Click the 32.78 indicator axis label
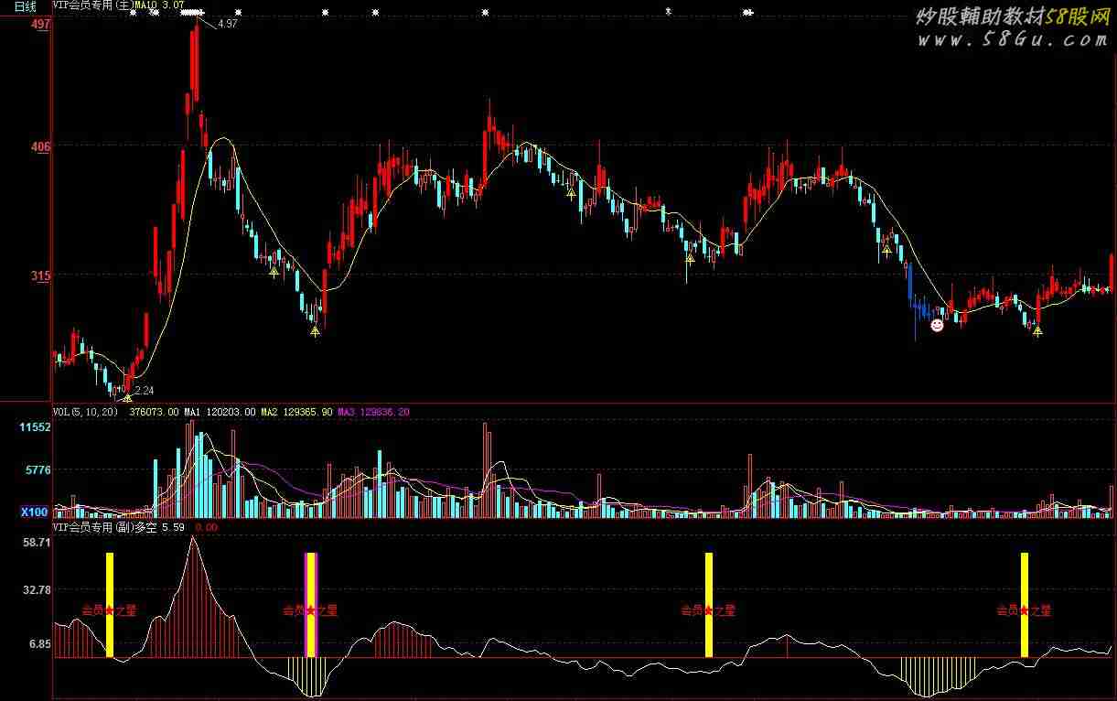 [x=38, y=590]
